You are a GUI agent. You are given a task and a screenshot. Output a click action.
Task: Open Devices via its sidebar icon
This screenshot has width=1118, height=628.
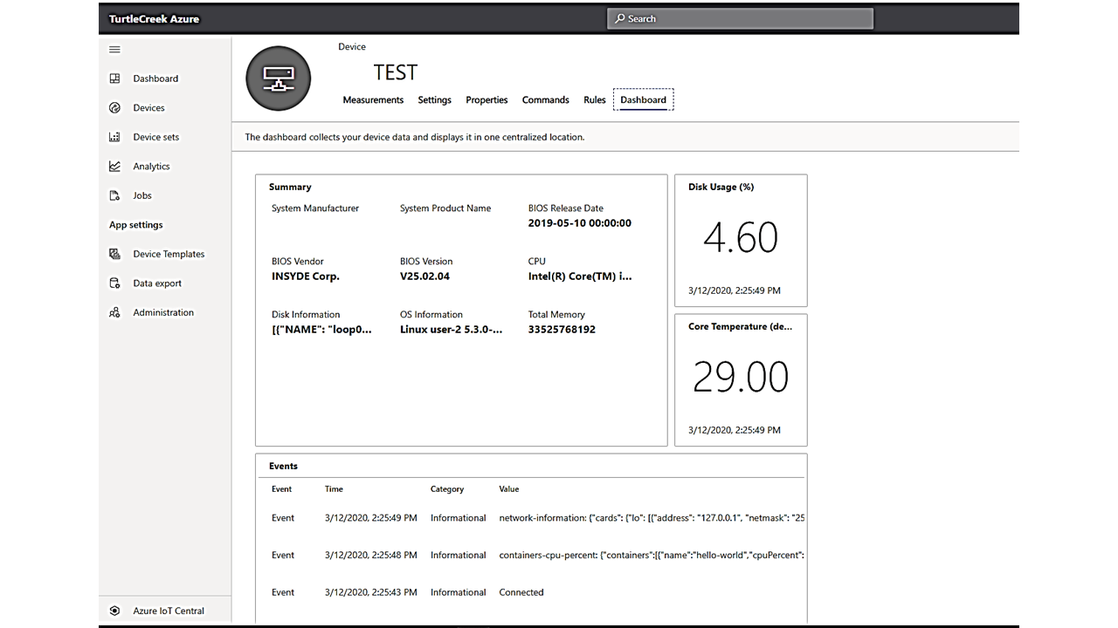(114, 108)
